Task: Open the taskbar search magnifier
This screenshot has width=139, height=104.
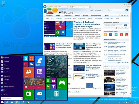Action: coord(7,102)
